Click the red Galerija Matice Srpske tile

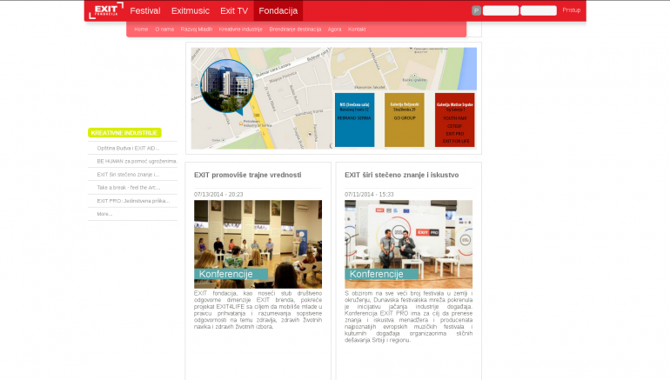[x=454, y=120]
